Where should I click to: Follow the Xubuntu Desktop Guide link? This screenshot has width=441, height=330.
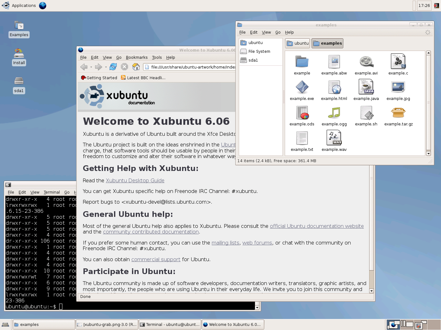(135, 180)
